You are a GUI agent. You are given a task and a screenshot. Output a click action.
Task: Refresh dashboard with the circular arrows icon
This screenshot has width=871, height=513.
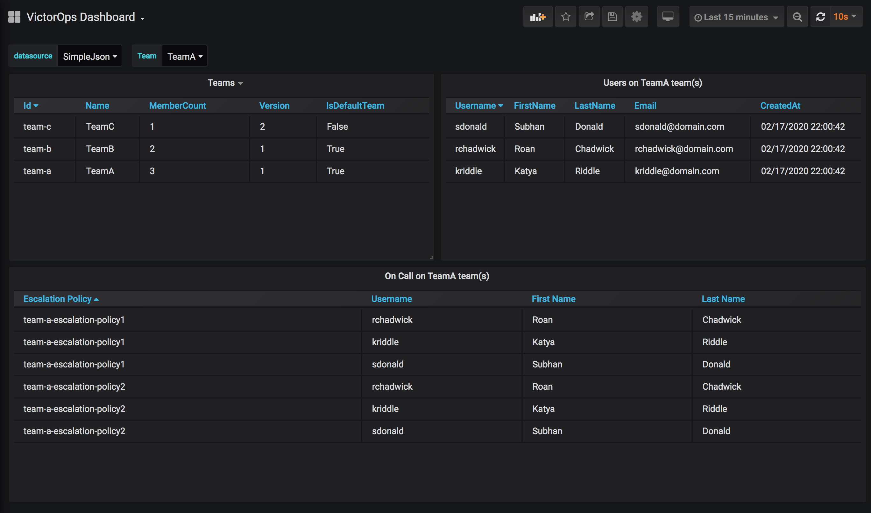(820, 17)
